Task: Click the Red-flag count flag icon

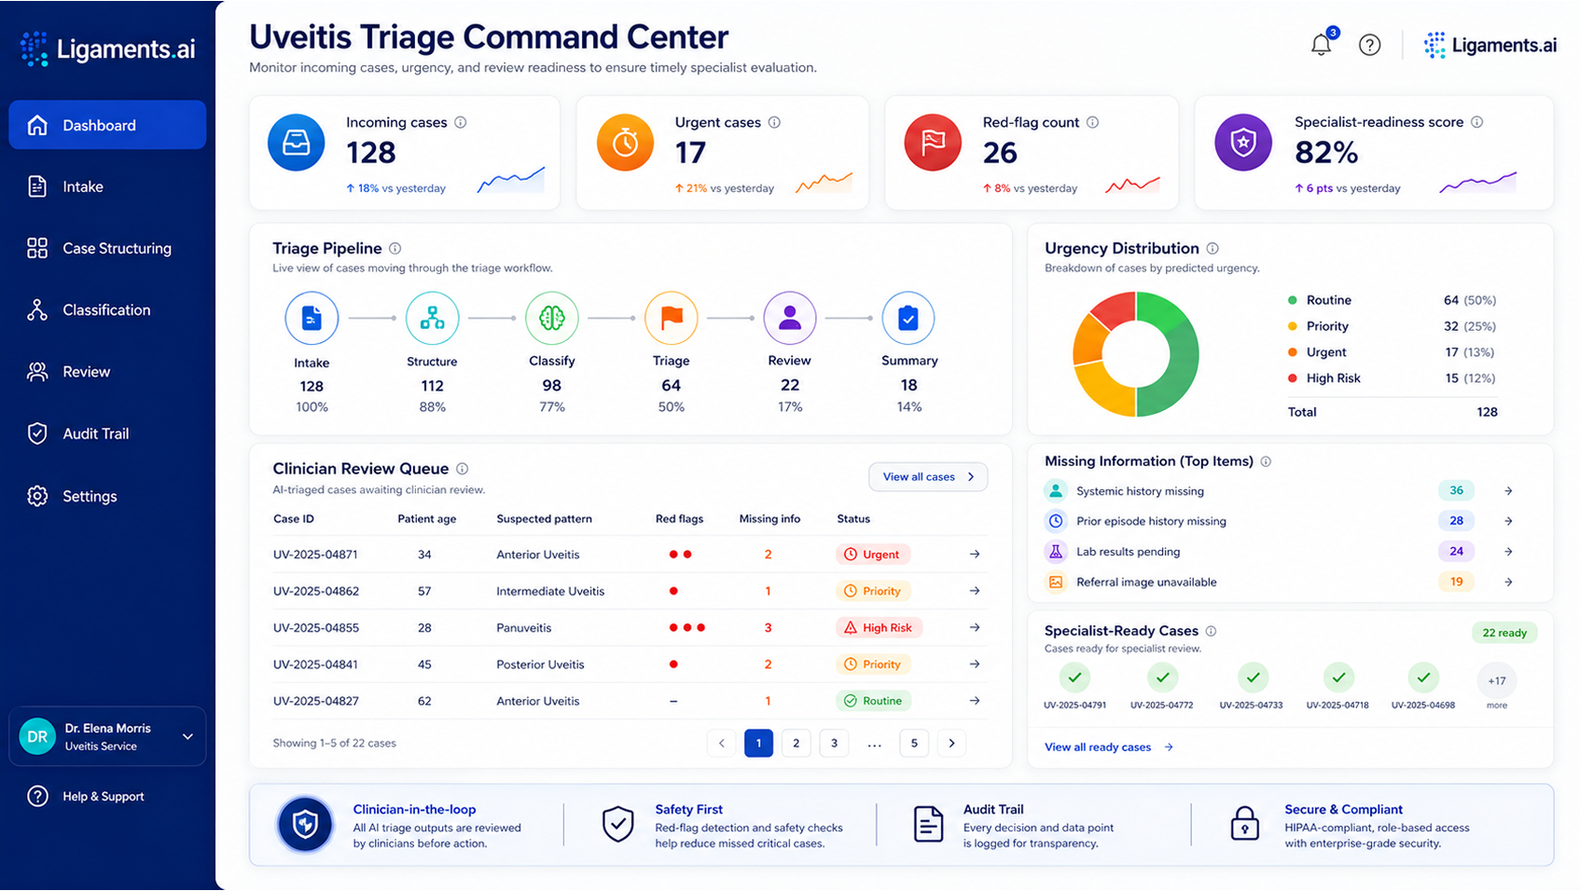Action: click(x=933, y=143)
